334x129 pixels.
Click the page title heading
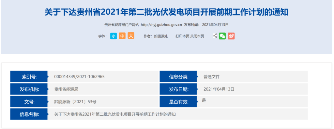pos(166,12)
